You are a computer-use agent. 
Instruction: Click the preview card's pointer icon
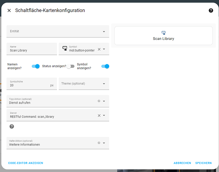point(163,33)
